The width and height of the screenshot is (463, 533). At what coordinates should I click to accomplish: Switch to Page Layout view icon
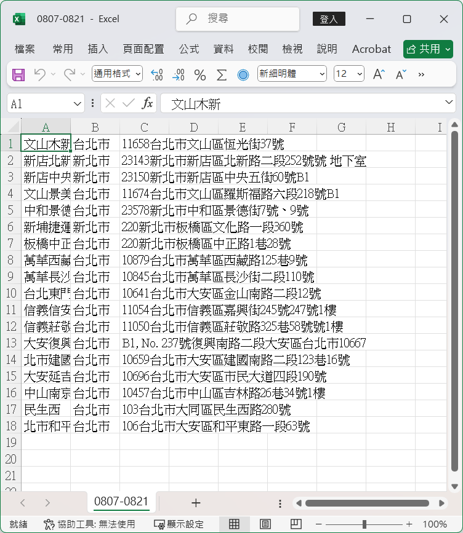[x=265, y=524]
